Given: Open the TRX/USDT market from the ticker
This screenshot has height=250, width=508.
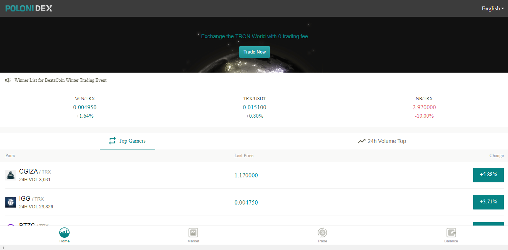Looking at the screenshot, I should (x=254, y=107).
